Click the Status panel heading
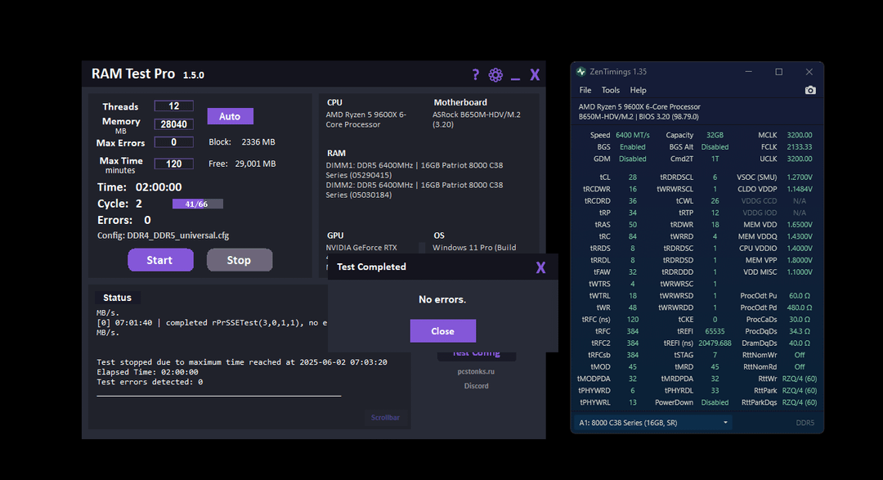883x480 pixels. coord(117,298)
